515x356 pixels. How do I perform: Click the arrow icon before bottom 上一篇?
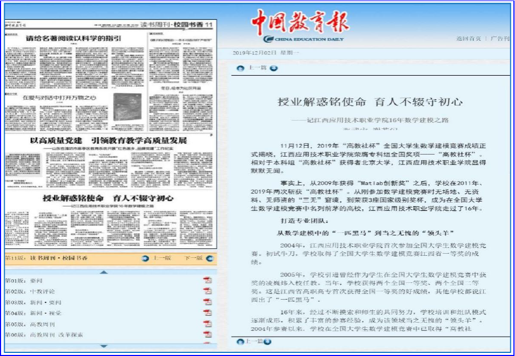click(x=240, y=341)
